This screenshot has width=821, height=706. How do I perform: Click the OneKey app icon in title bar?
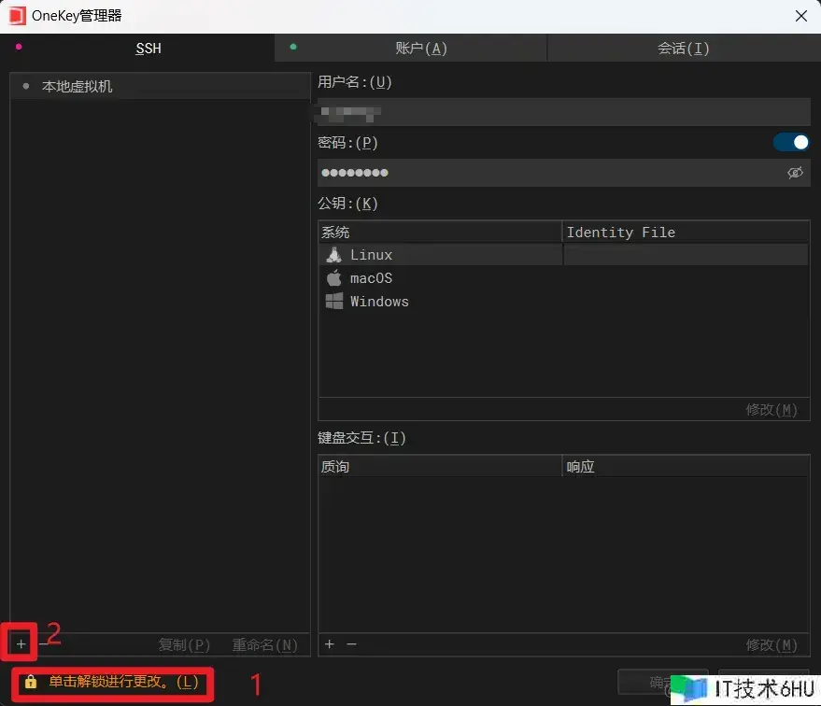tap(16, 16)
